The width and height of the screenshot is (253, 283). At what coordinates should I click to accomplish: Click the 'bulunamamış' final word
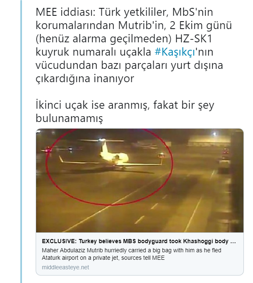pyautogui.click(x=69, y=118)
